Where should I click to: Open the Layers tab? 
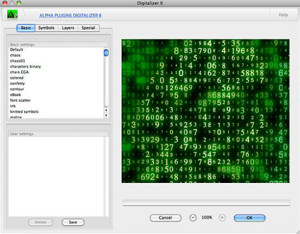coord(68,28)
